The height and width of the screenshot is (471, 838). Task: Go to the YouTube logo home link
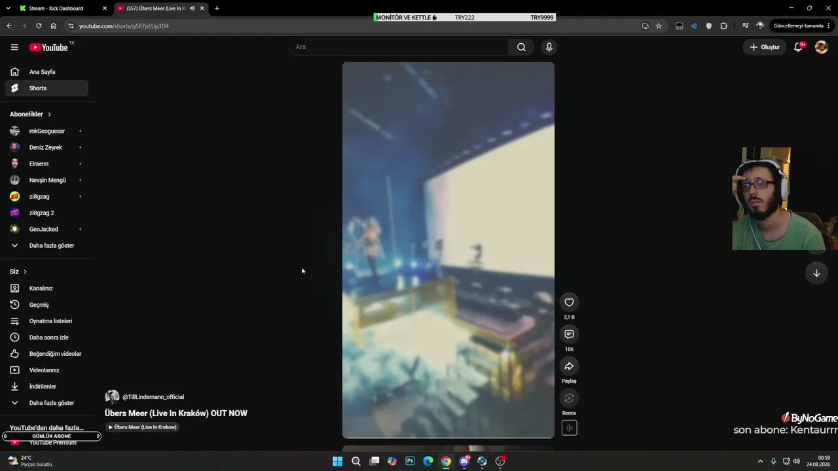point(48,47)
